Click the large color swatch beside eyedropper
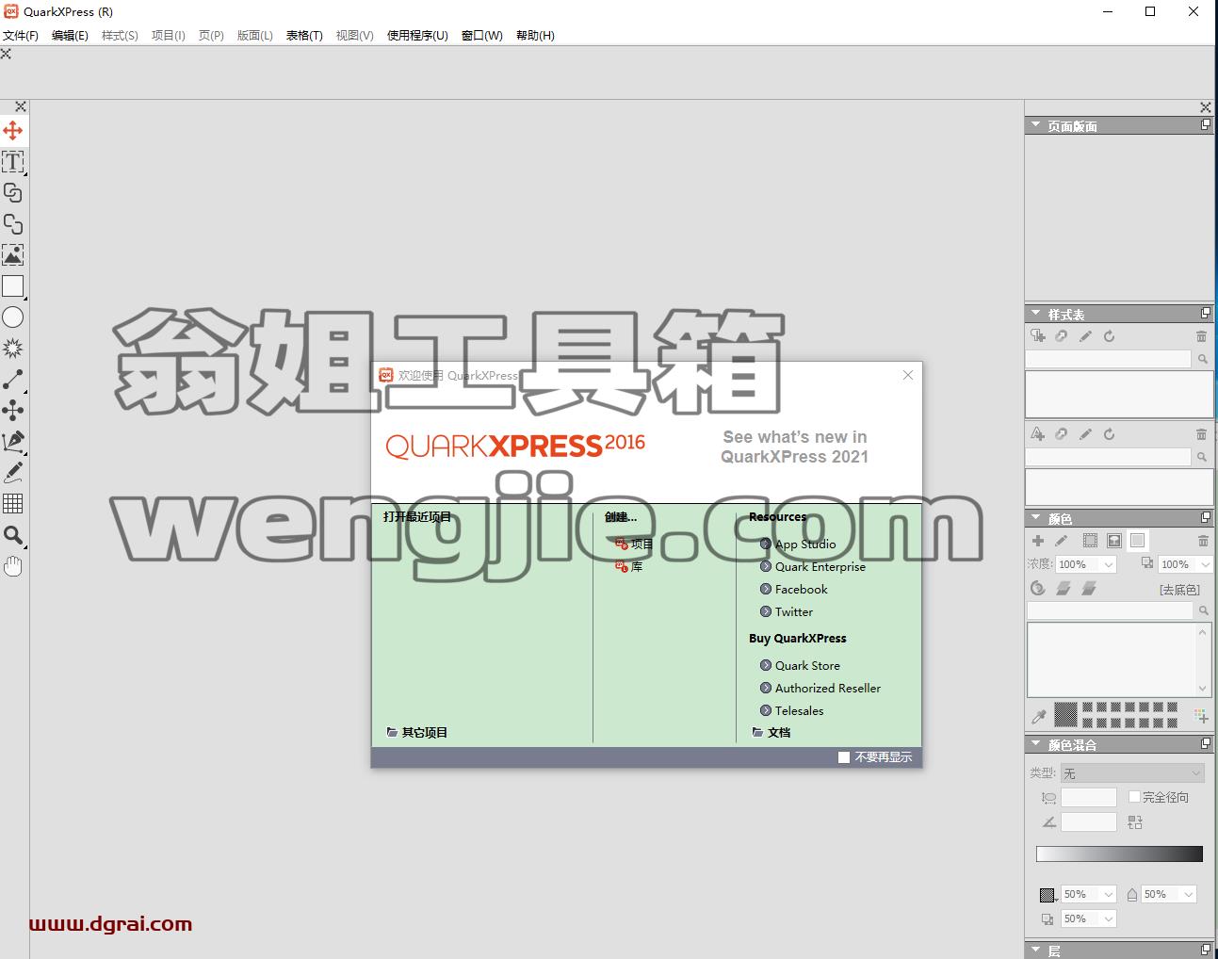 point(1065,714)
